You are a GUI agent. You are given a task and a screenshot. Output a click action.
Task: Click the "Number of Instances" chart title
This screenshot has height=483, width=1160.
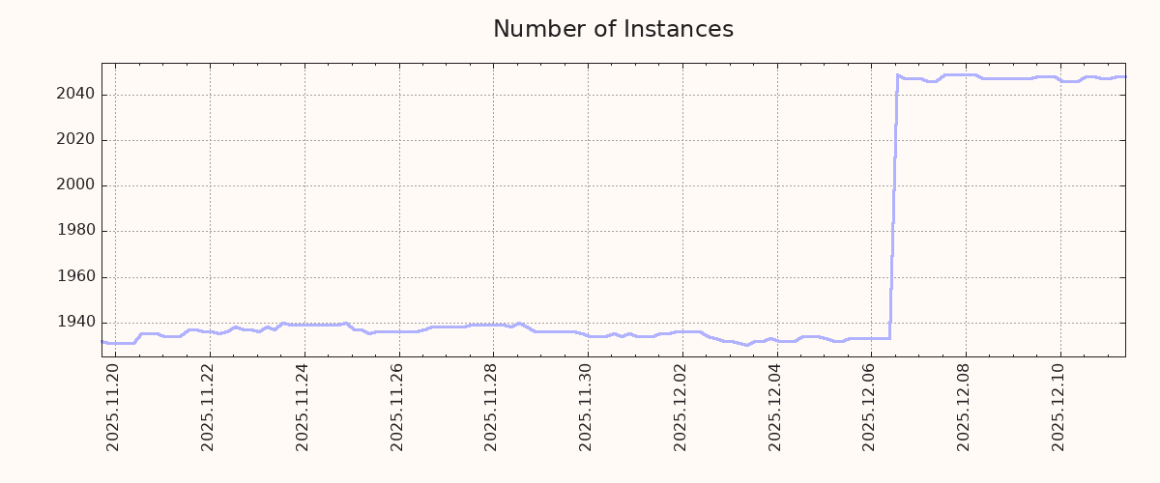(x=613, y=29)
